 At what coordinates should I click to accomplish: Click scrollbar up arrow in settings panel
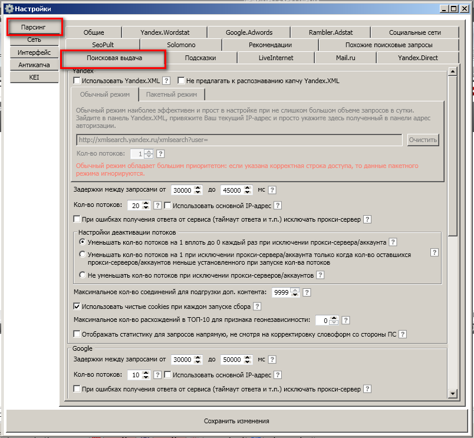[453, 72]
